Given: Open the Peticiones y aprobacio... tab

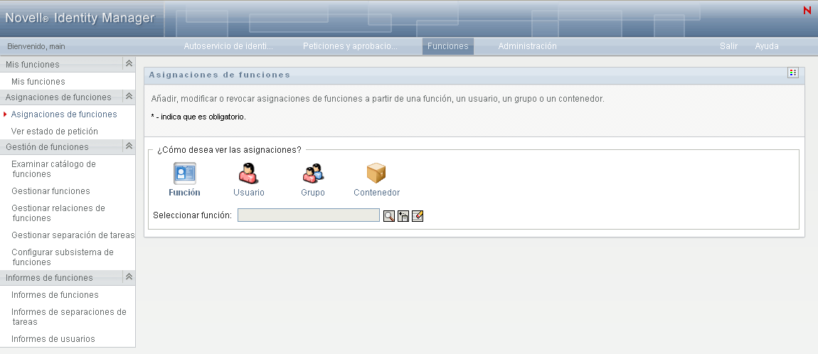Looking at the screenshot, I should point(350,46).
